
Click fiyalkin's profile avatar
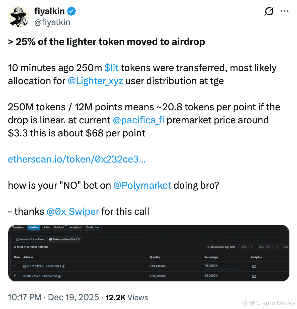[19, 17]
